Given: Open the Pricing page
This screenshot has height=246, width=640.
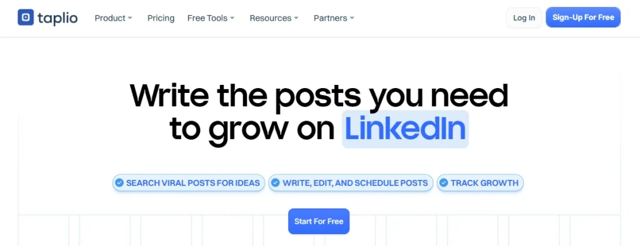Looking at the screenshot, I should click(161, 18).
